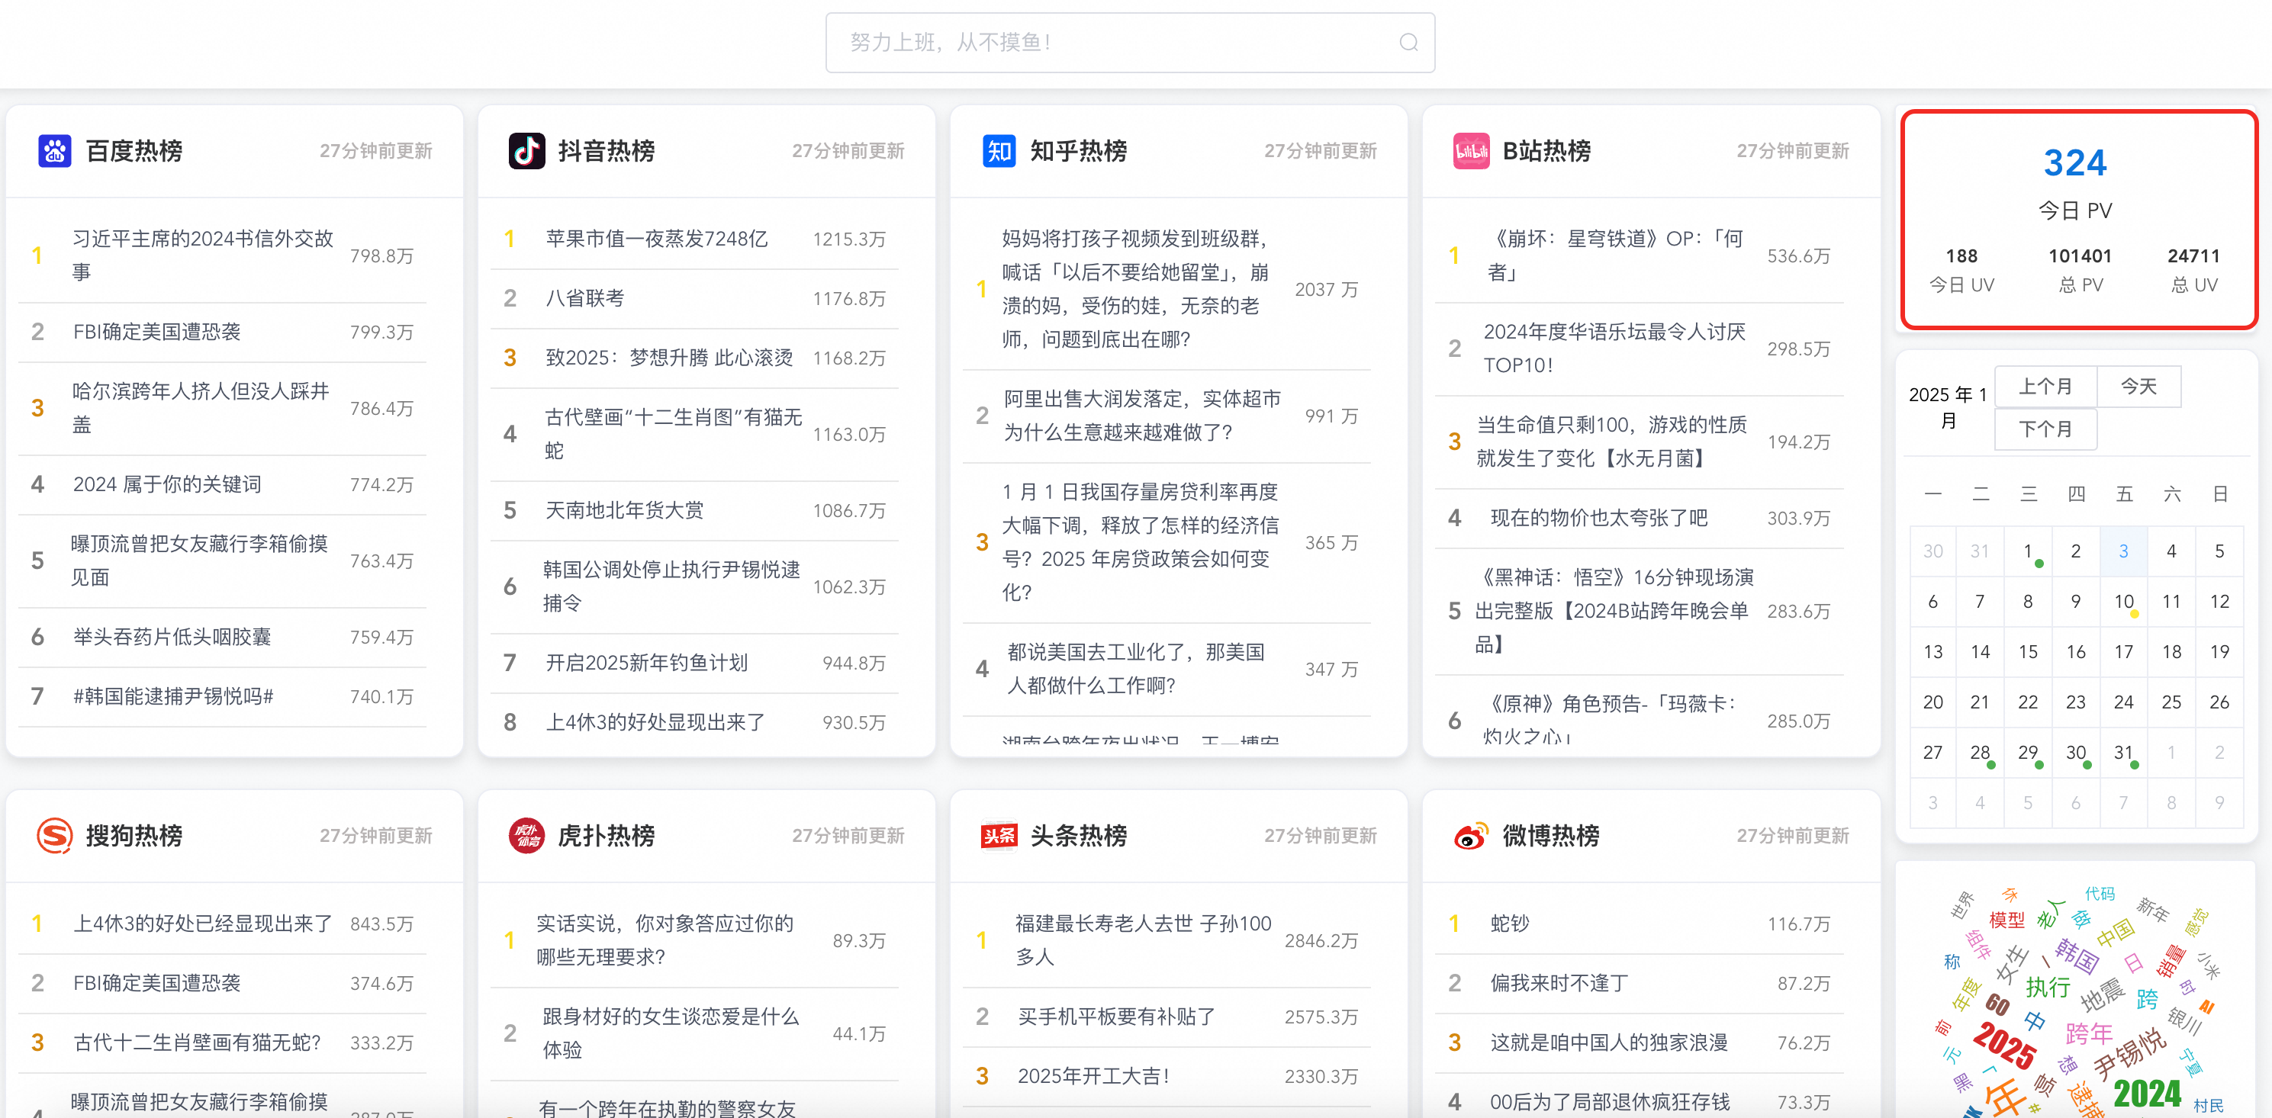The image size is (2272, 1118).
Task: Open Weibo hot topic 蛇钞
Action: [1509, 923]
